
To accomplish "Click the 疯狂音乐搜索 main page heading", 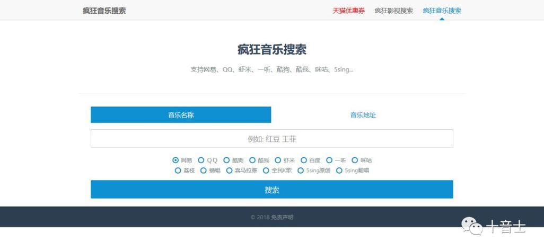I will tap(272, 50).
